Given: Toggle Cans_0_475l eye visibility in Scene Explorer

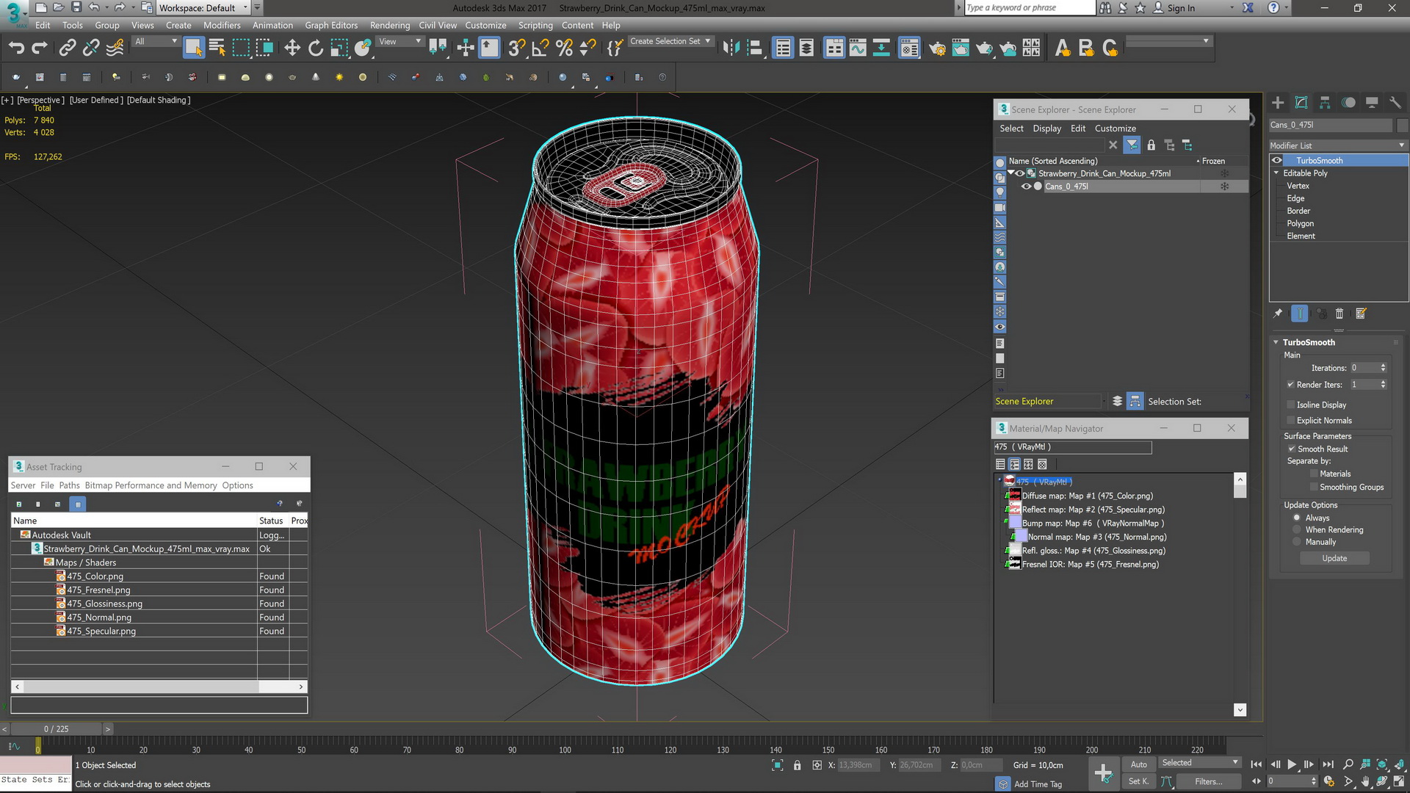Looking at the screenshot, I should (x=1026, y=187).
